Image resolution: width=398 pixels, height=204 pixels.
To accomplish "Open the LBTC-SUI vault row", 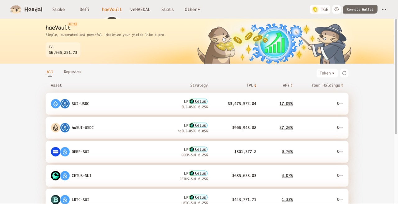I will point(197,196).
